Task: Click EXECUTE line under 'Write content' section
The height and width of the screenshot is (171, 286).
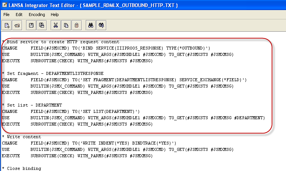Action: coord(77,156)
